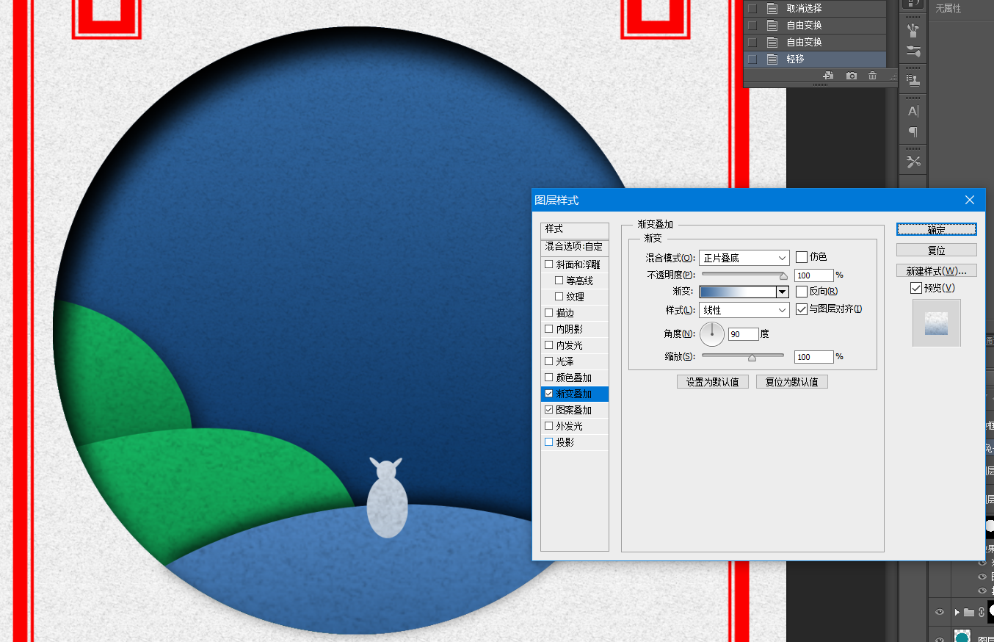Image resolution: width=994 pixels, height=642 pixels.
Task: Open the Clone Source panel stamp icon
Action: (913, 79)
